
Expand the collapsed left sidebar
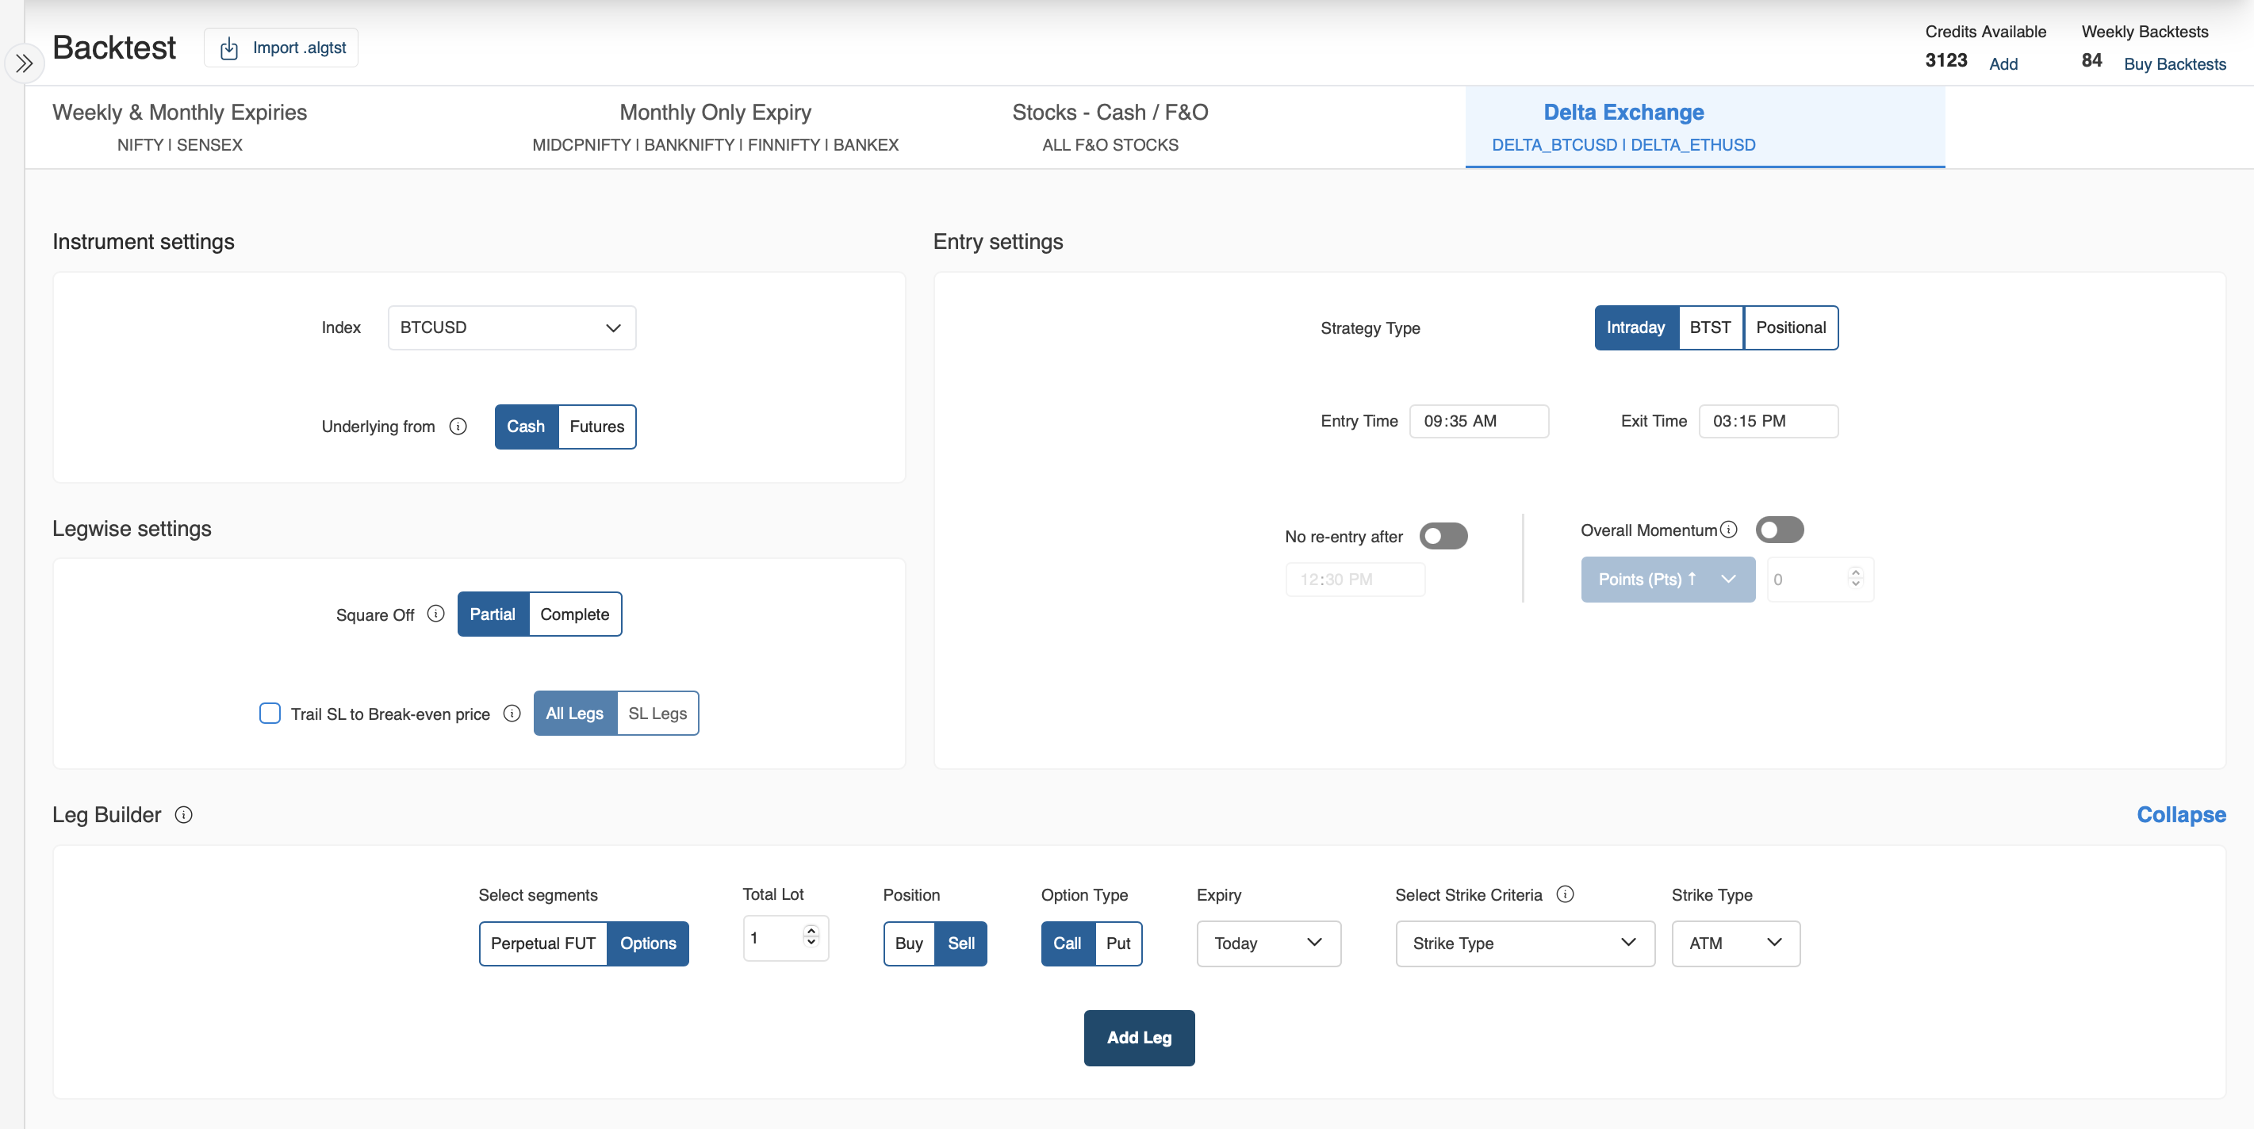(x=24, y=63)
